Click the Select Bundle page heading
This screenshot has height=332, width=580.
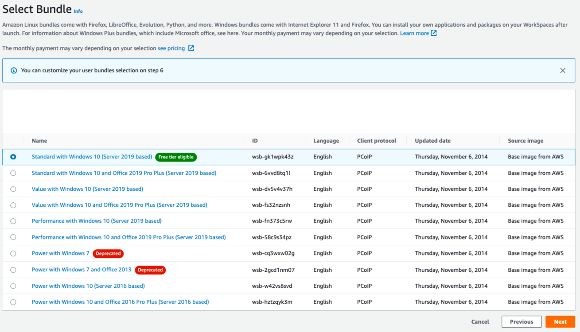[37, 9]
